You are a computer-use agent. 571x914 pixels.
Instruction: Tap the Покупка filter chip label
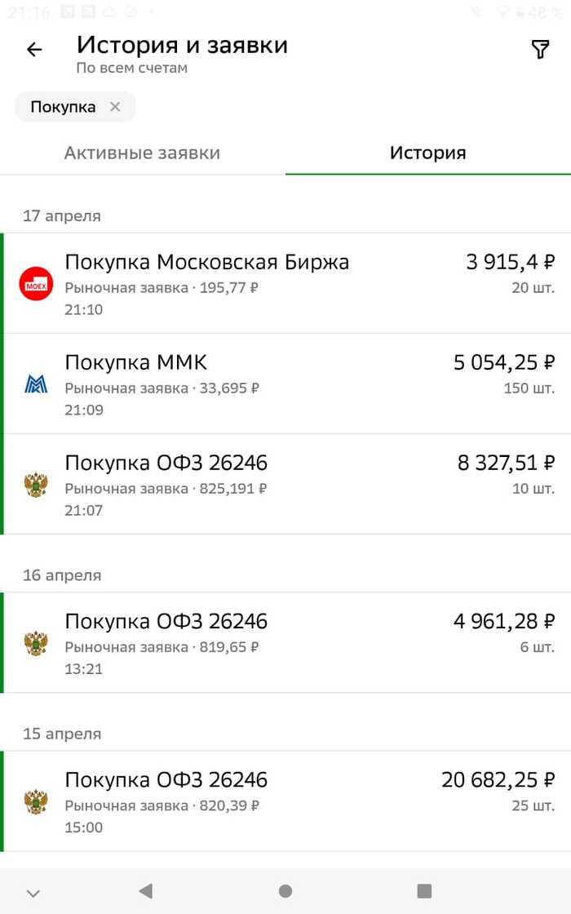(x=63, y=107)
